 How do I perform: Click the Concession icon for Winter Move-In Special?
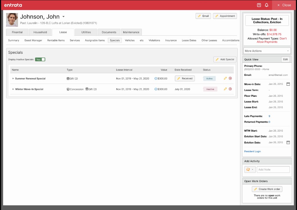(x=68, y=89)
